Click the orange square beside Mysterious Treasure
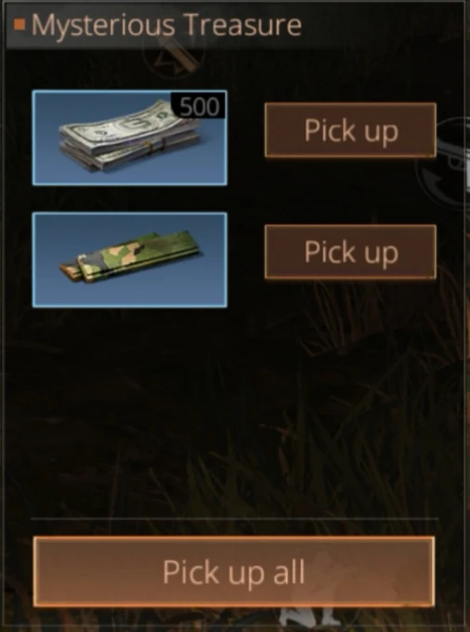Viewport: 470px width, 632px height. tap(20, 25)
